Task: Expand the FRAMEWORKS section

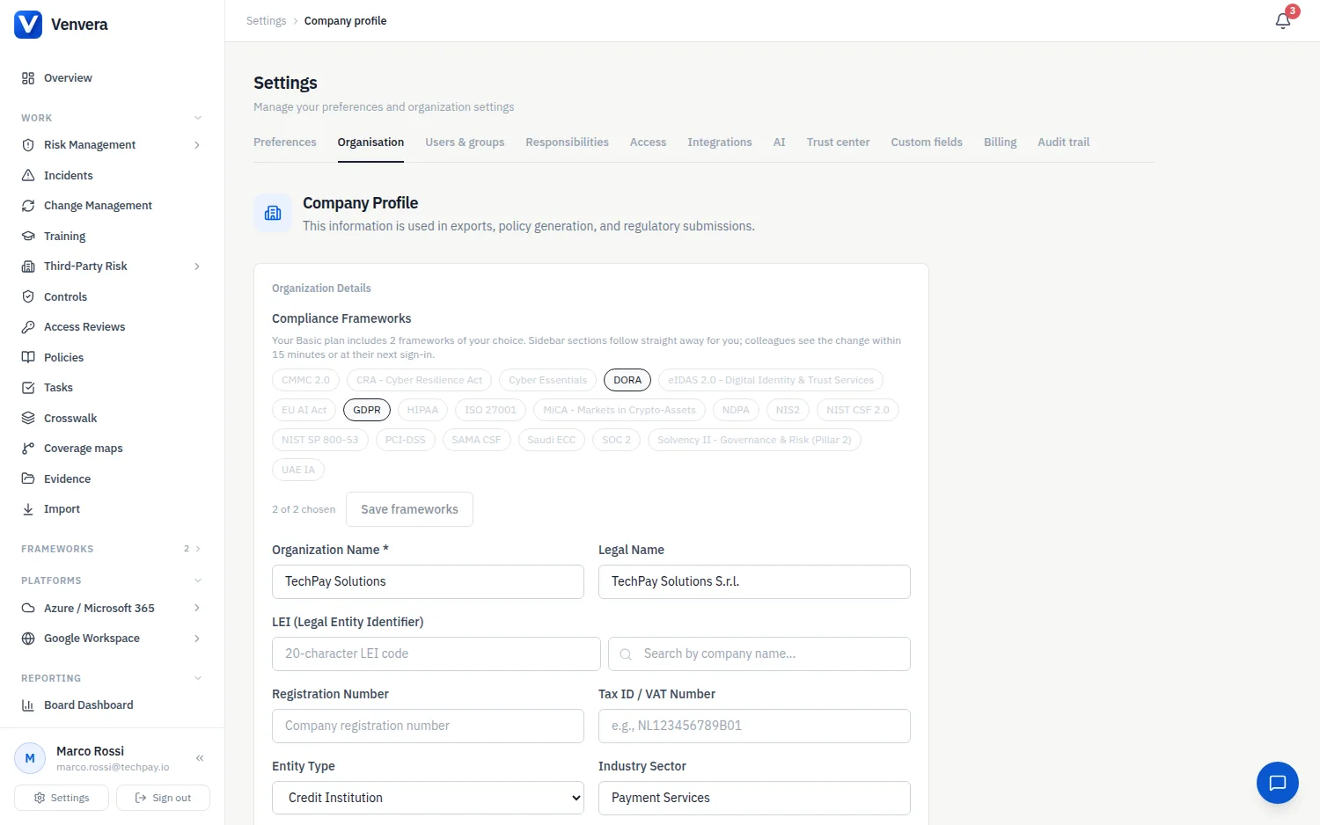Action: [198, 549]
